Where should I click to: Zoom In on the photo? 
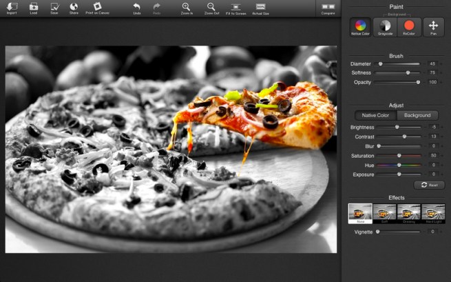pyautogui.click(x=187, y=9)
